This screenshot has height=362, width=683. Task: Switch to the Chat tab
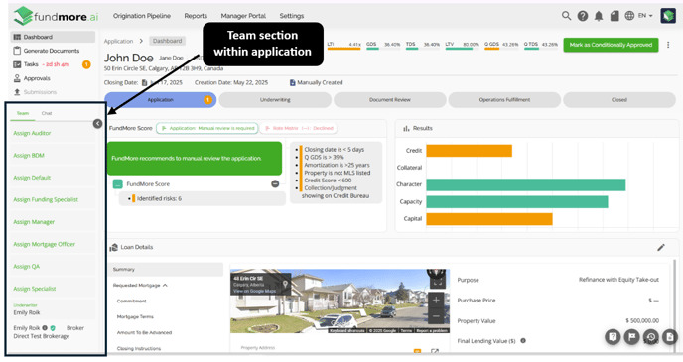[47, 113]
